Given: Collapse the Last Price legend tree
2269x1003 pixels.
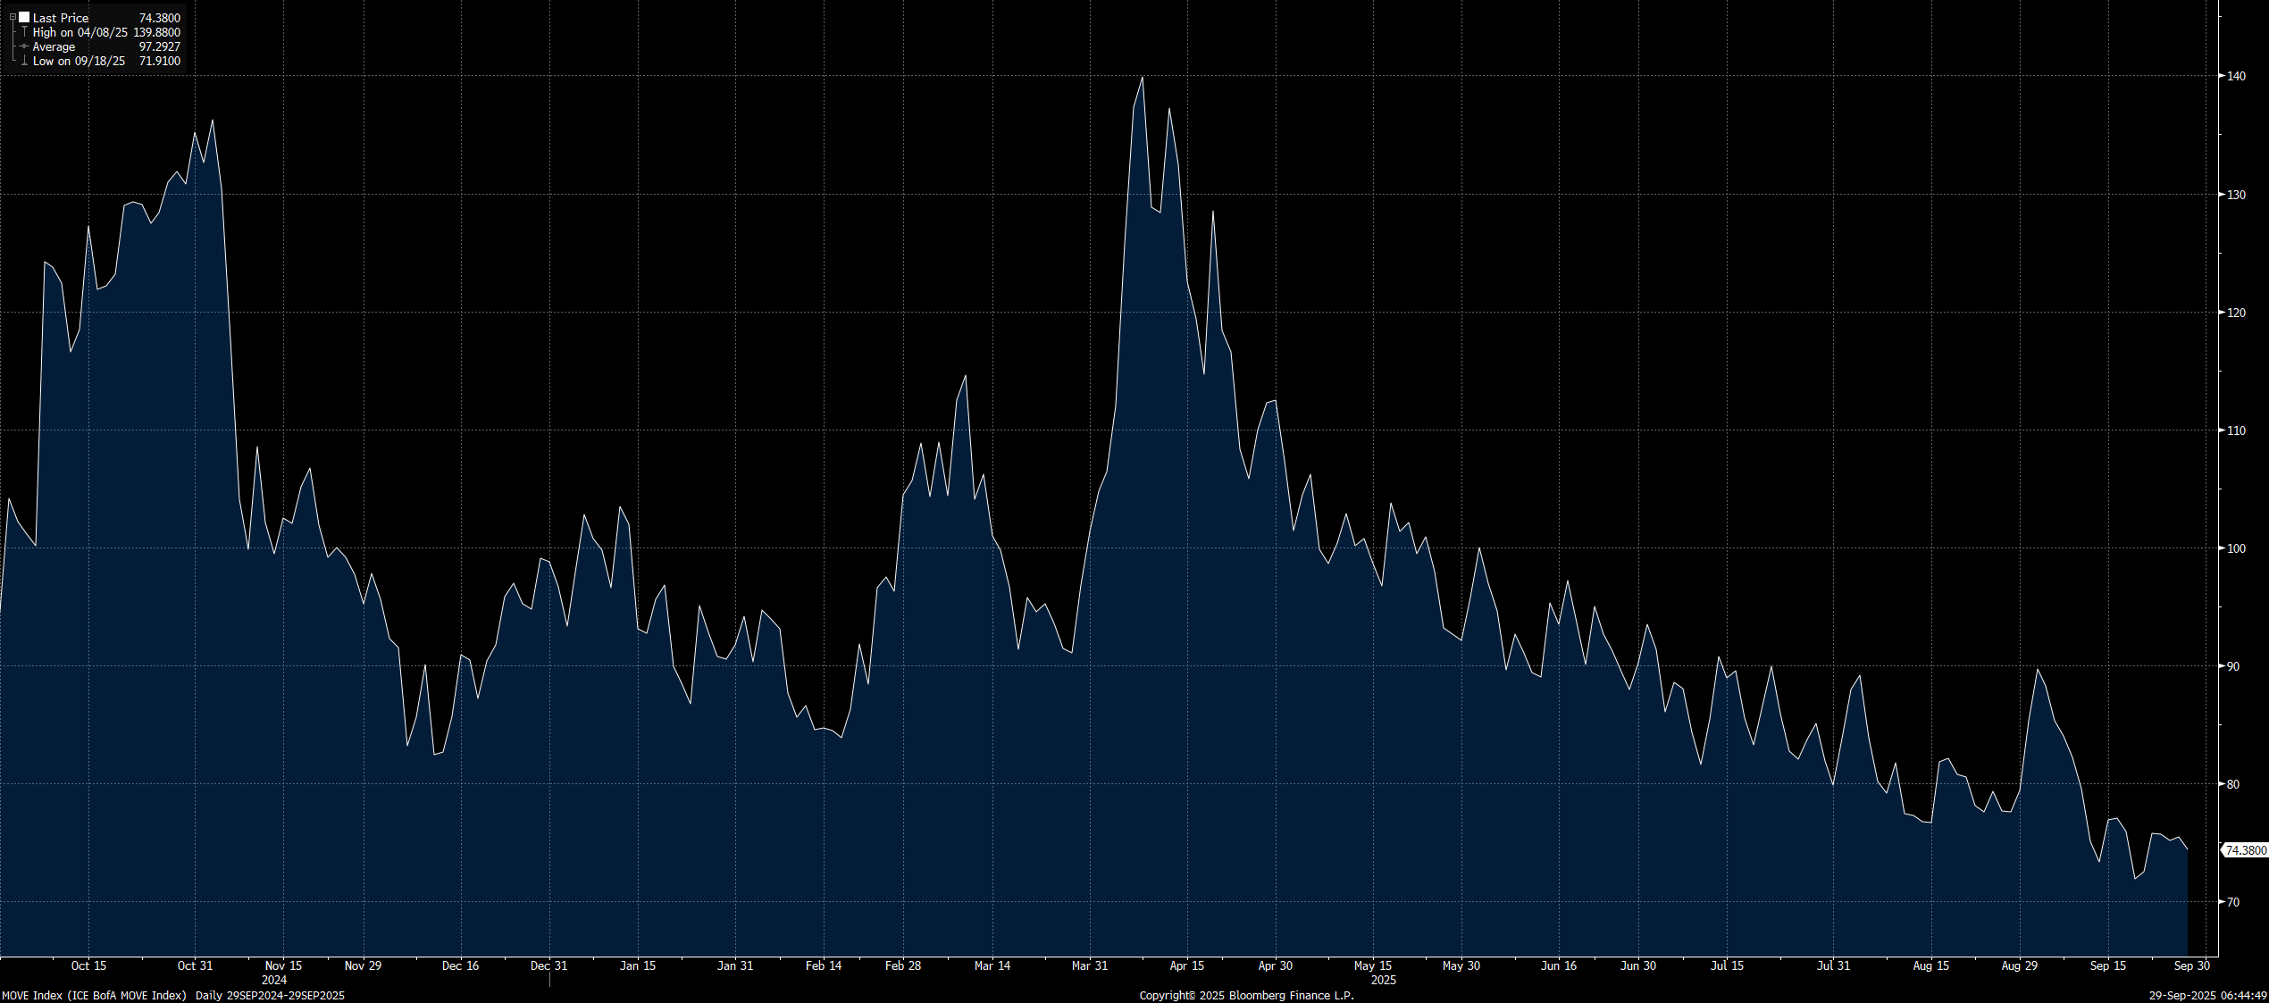Looking at the screenshot, I should coord(13,18).
